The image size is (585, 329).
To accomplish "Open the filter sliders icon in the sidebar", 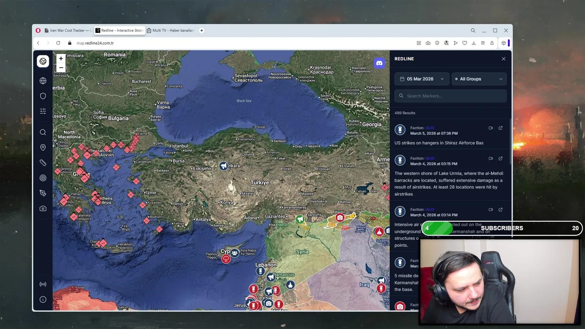I will pyautogui.click(x=43, y=111).
